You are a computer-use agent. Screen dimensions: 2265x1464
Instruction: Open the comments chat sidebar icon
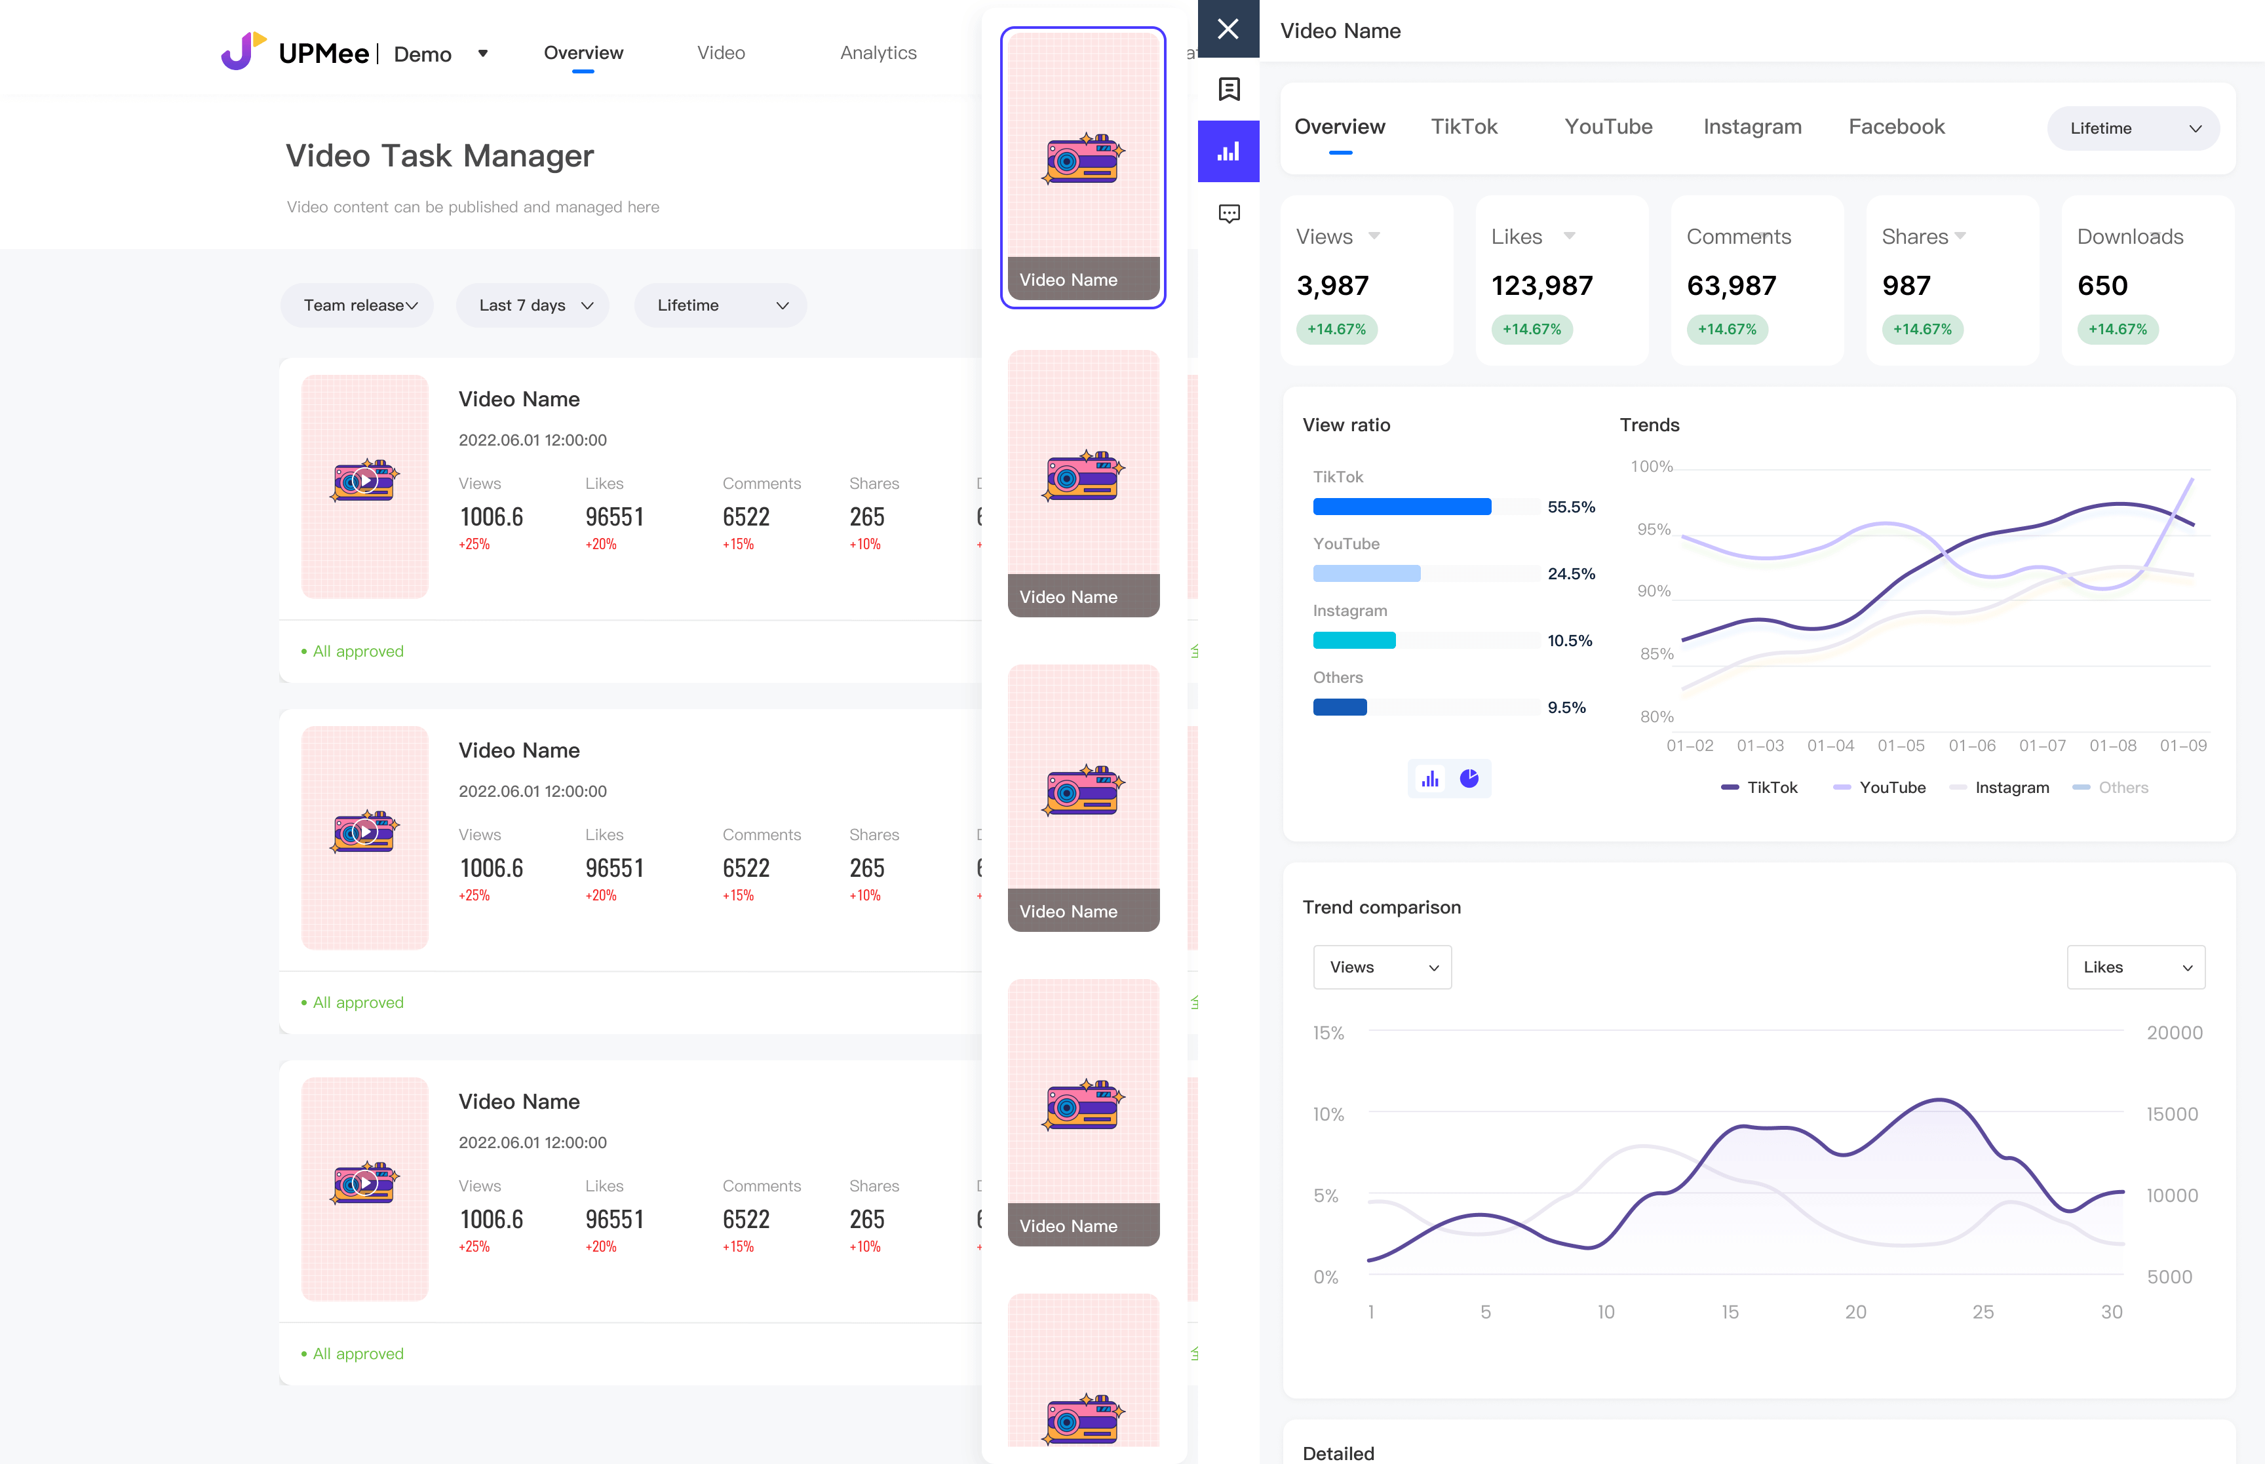[x=1229, y=213]
